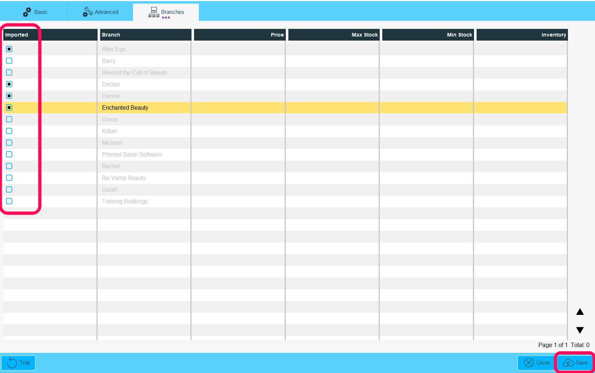Go to next page with down arrow
595x373 pixels.
[580, 330]
